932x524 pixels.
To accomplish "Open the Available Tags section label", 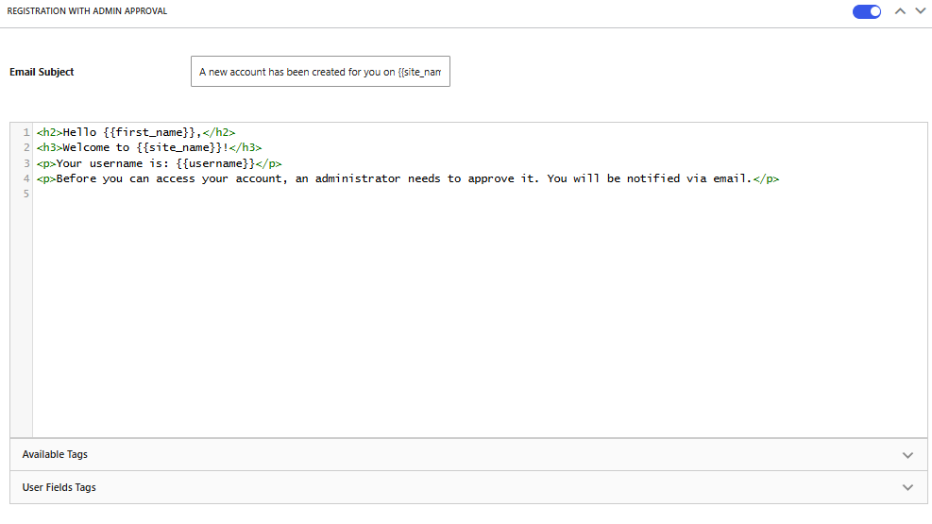I will [55, 454].
